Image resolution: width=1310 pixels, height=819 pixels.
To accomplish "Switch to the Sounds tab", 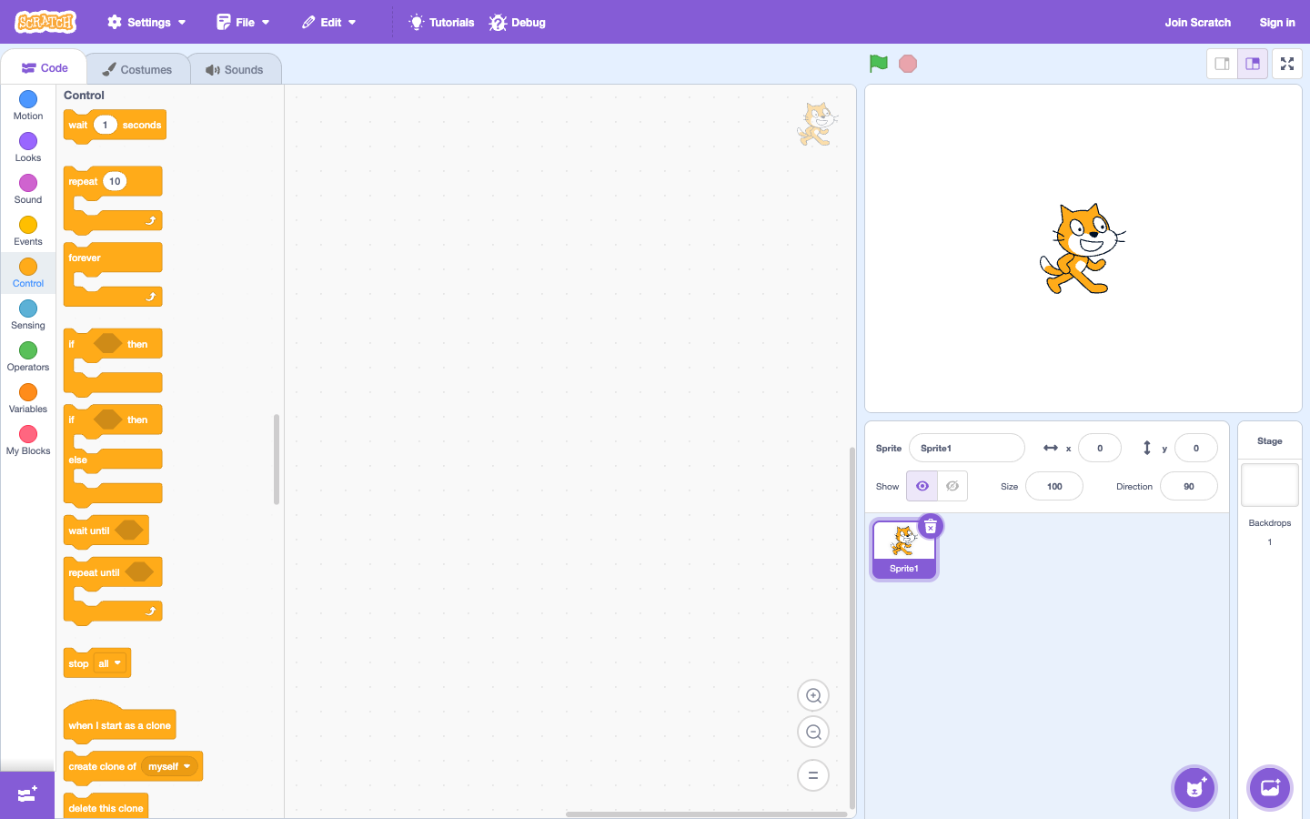I will 235,69.
